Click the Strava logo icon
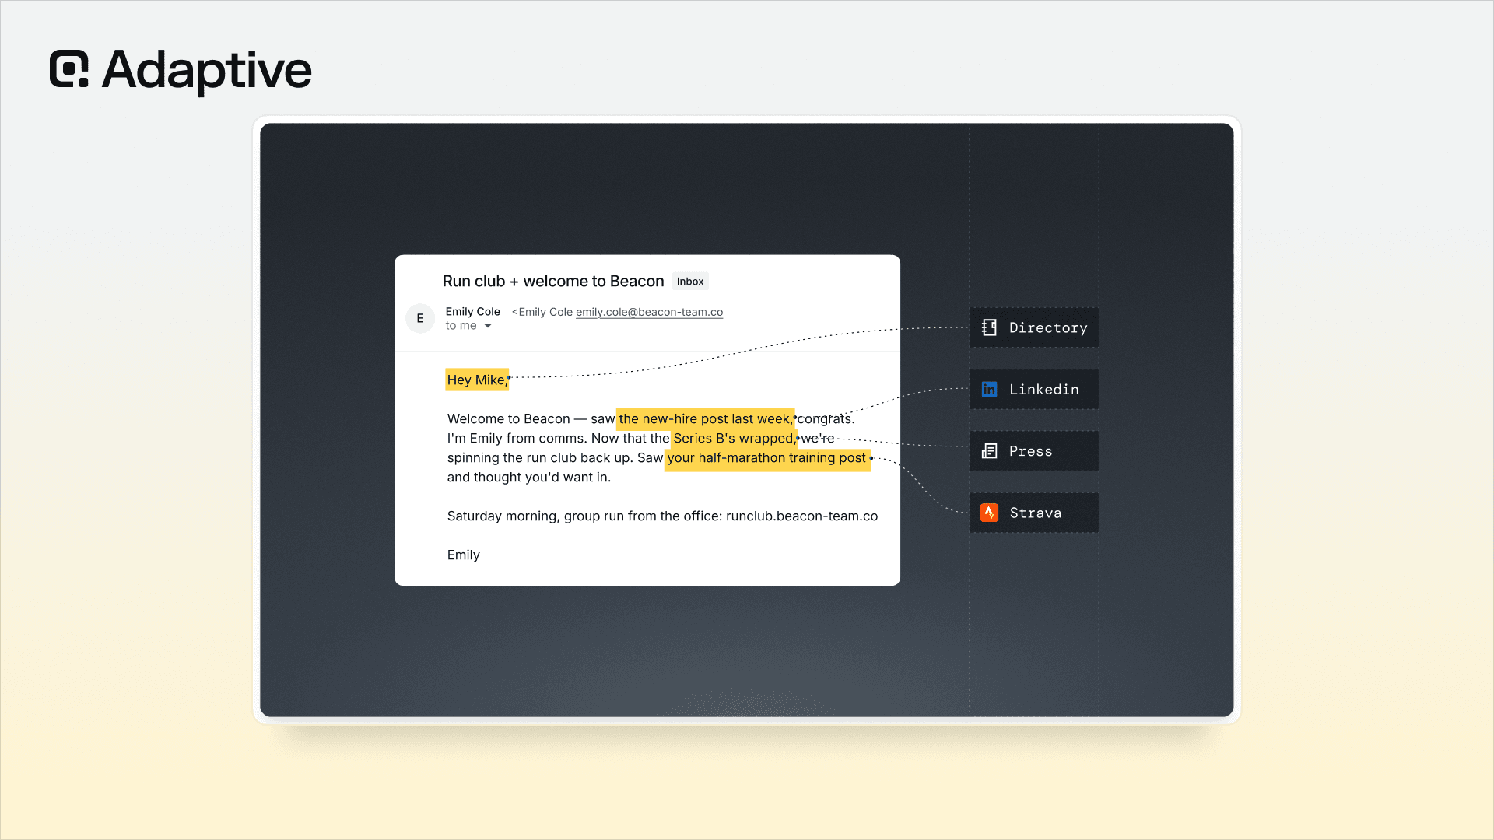 (x=989, y=513)
